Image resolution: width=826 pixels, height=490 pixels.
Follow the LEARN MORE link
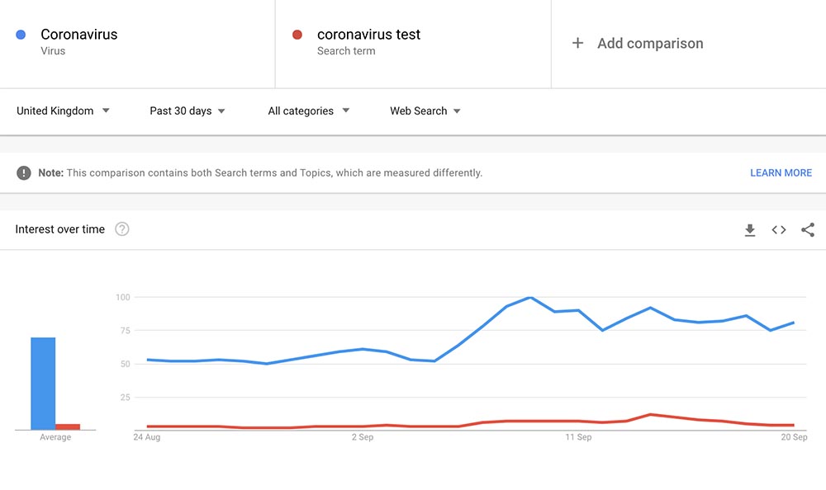[781, 173]
